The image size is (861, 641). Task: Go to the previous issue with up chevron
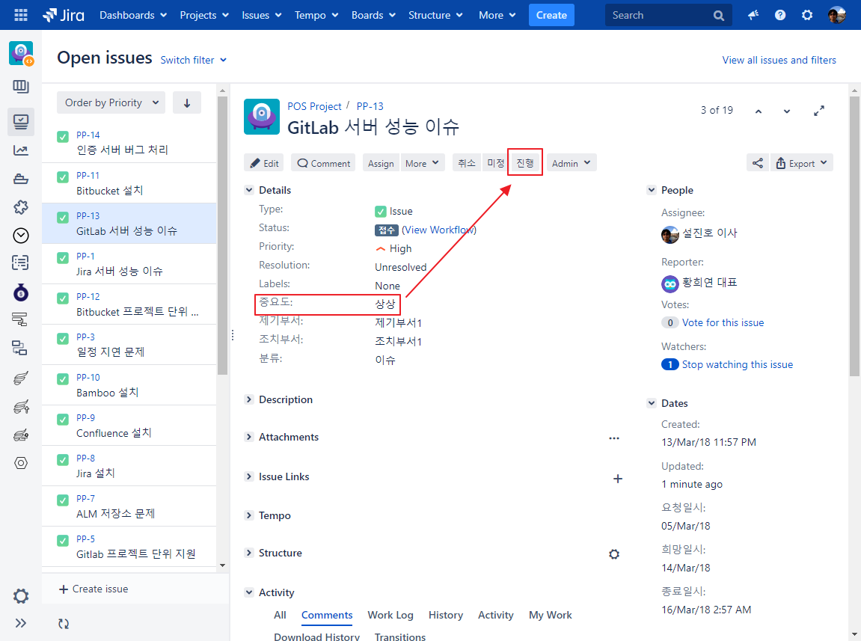click(759, 111)
